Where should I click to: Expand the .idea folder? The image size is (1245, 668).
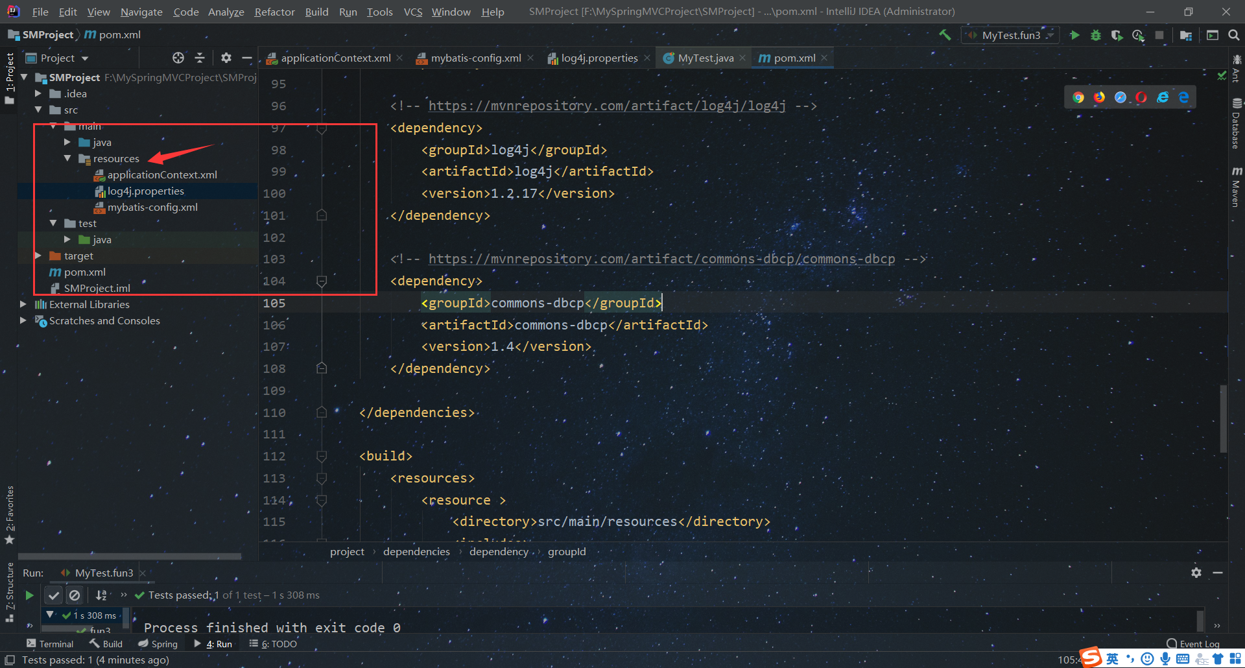(38, 93)
